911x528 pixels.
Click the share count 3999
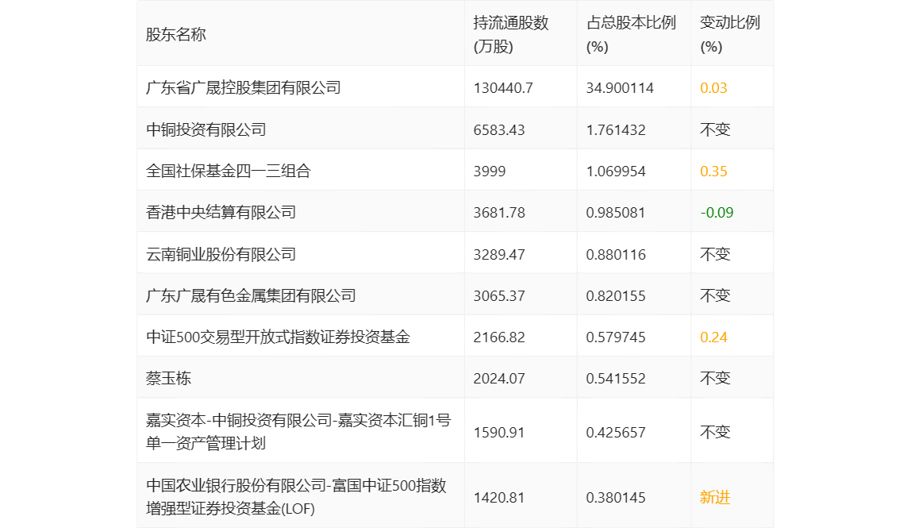[x=489, y=171]
